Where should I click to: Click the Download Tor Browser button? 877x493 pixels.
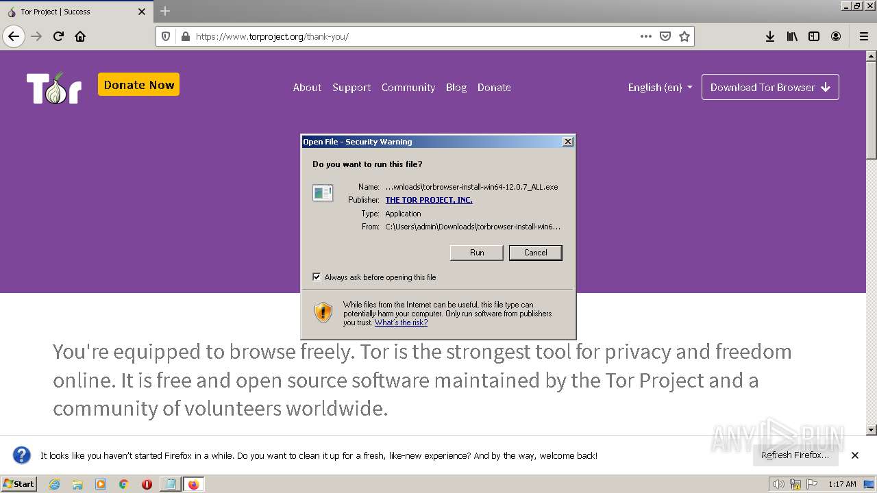(770, 87)
